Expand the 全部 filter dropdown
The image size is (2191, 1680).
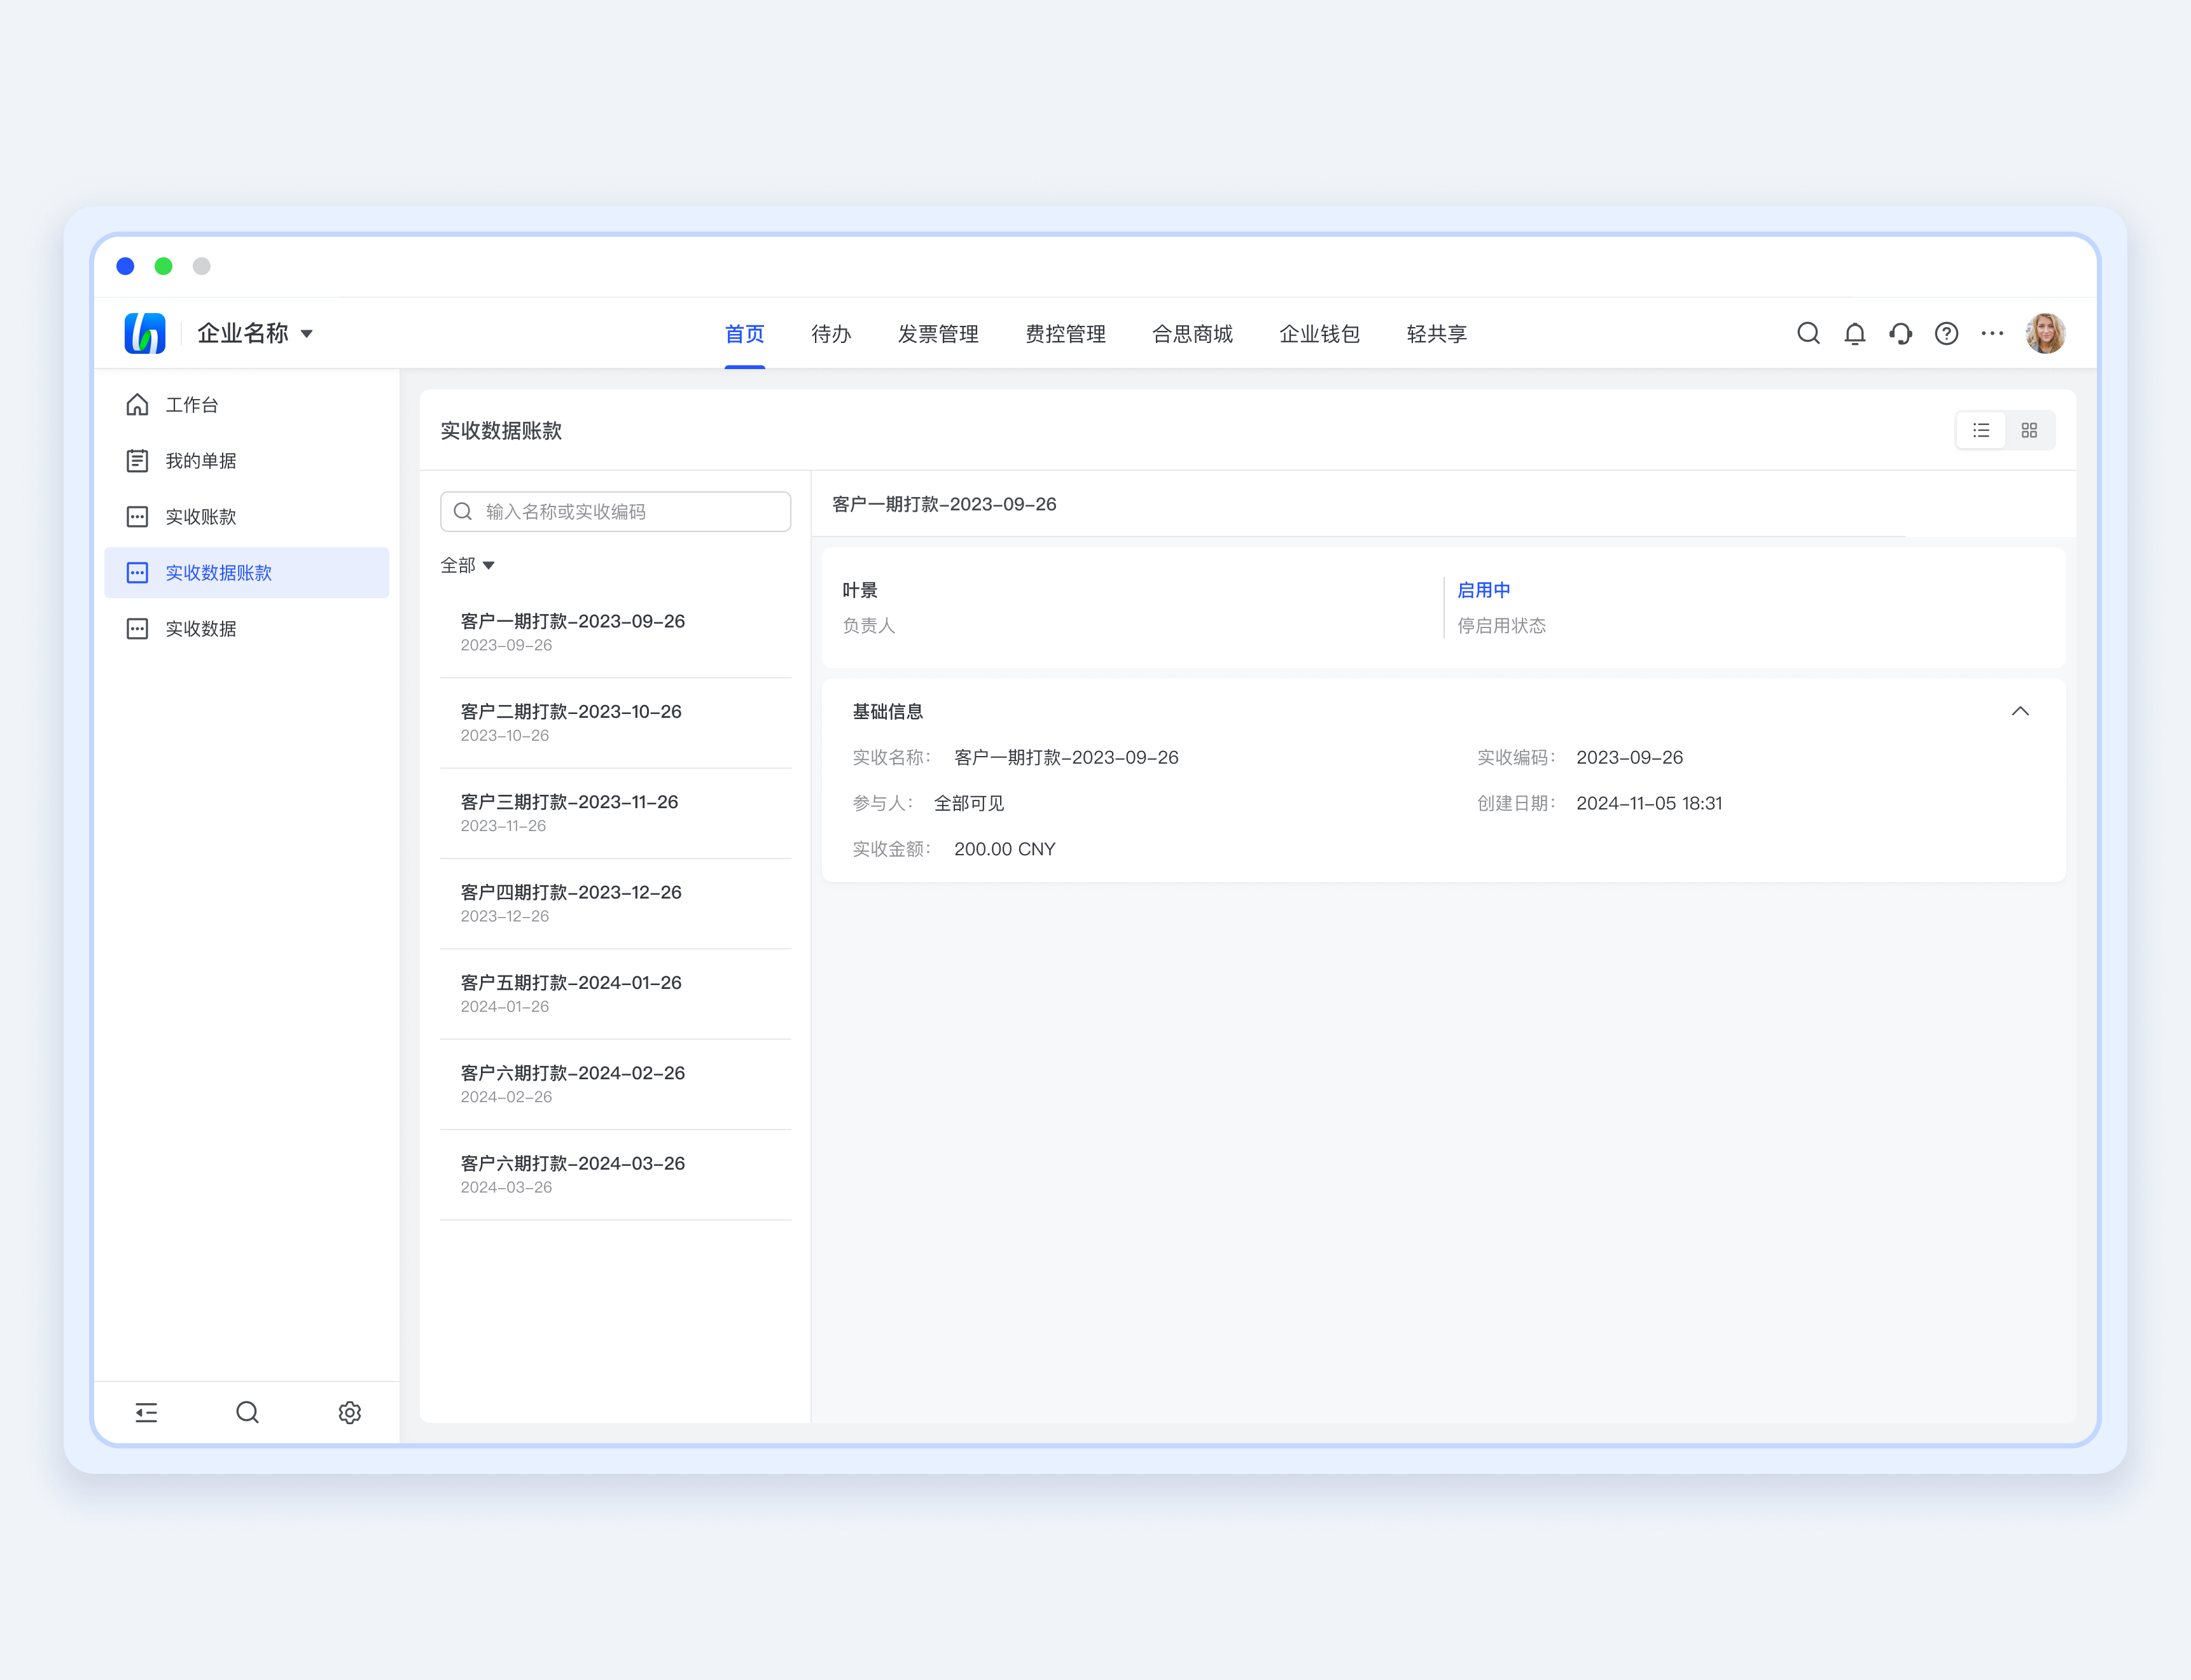[x=468, y=566]
